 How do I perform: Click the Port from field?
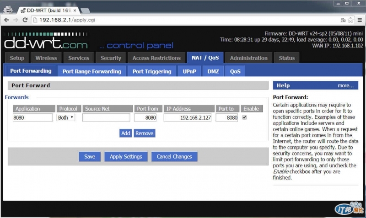145,117
